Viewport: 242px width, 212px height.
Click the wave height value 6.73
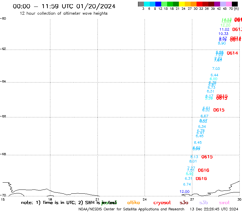[x=212, y=87]
